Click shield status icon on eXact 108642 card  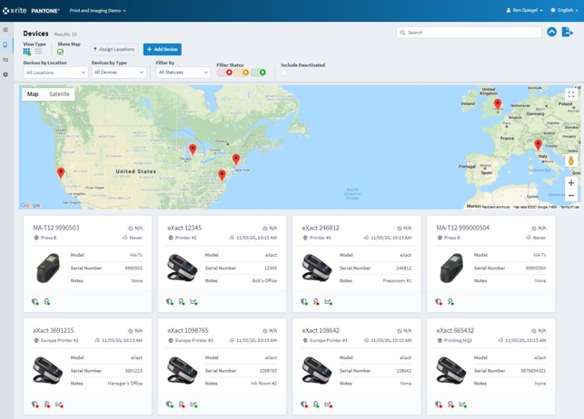click(304, 404)
